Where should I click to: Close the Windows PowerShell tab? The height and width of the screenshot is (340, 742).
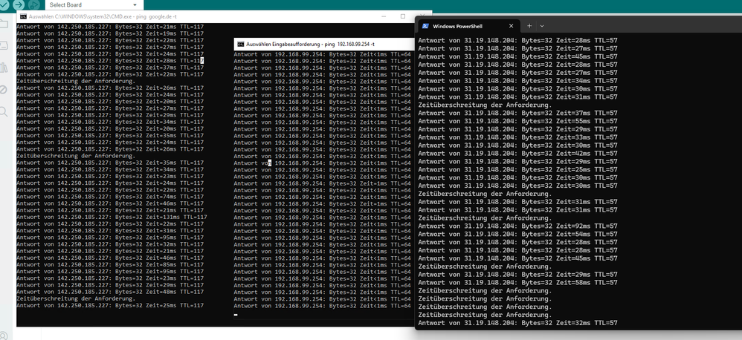coord(511,26)
